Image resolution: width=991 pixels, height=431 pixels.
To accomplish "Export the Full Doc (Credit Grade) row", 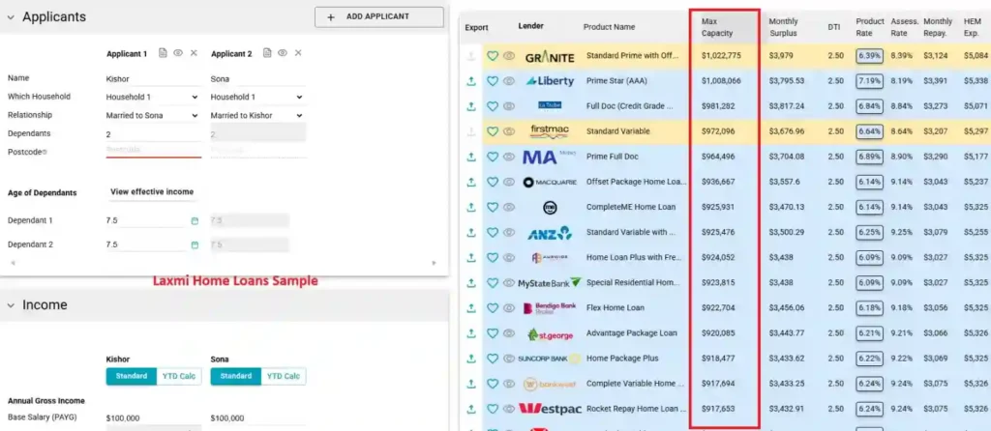I will coord(471,106).
